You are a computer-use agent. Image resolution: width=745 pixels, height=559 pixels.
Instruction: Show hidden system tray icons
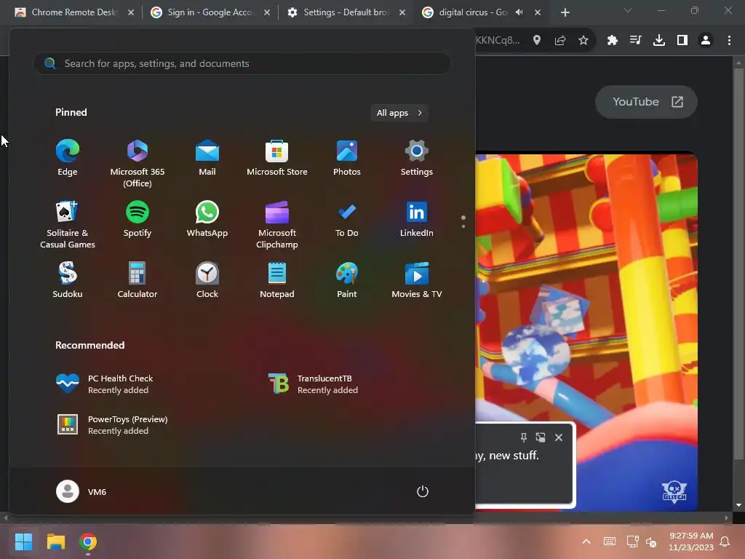tap(586, 542)
